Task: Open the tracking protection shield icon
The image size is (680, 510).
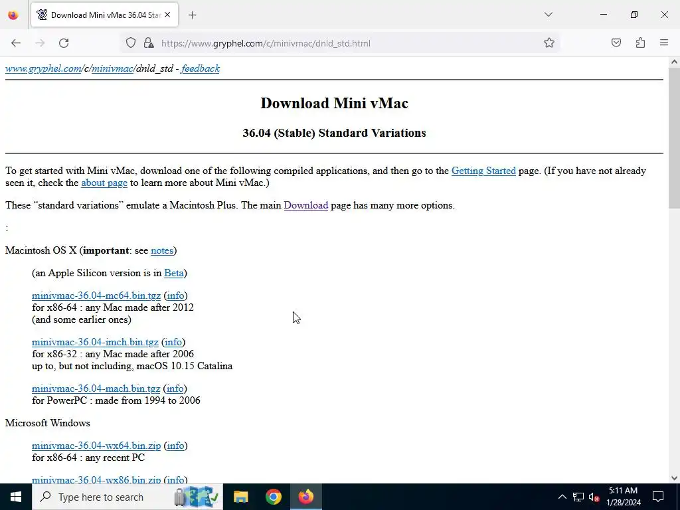Action: coord(131,43)
